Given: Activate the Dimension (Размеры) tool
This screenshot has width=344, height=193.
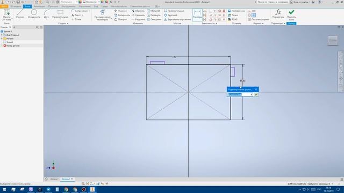Looking at the screenshot, I should [197, 15].
